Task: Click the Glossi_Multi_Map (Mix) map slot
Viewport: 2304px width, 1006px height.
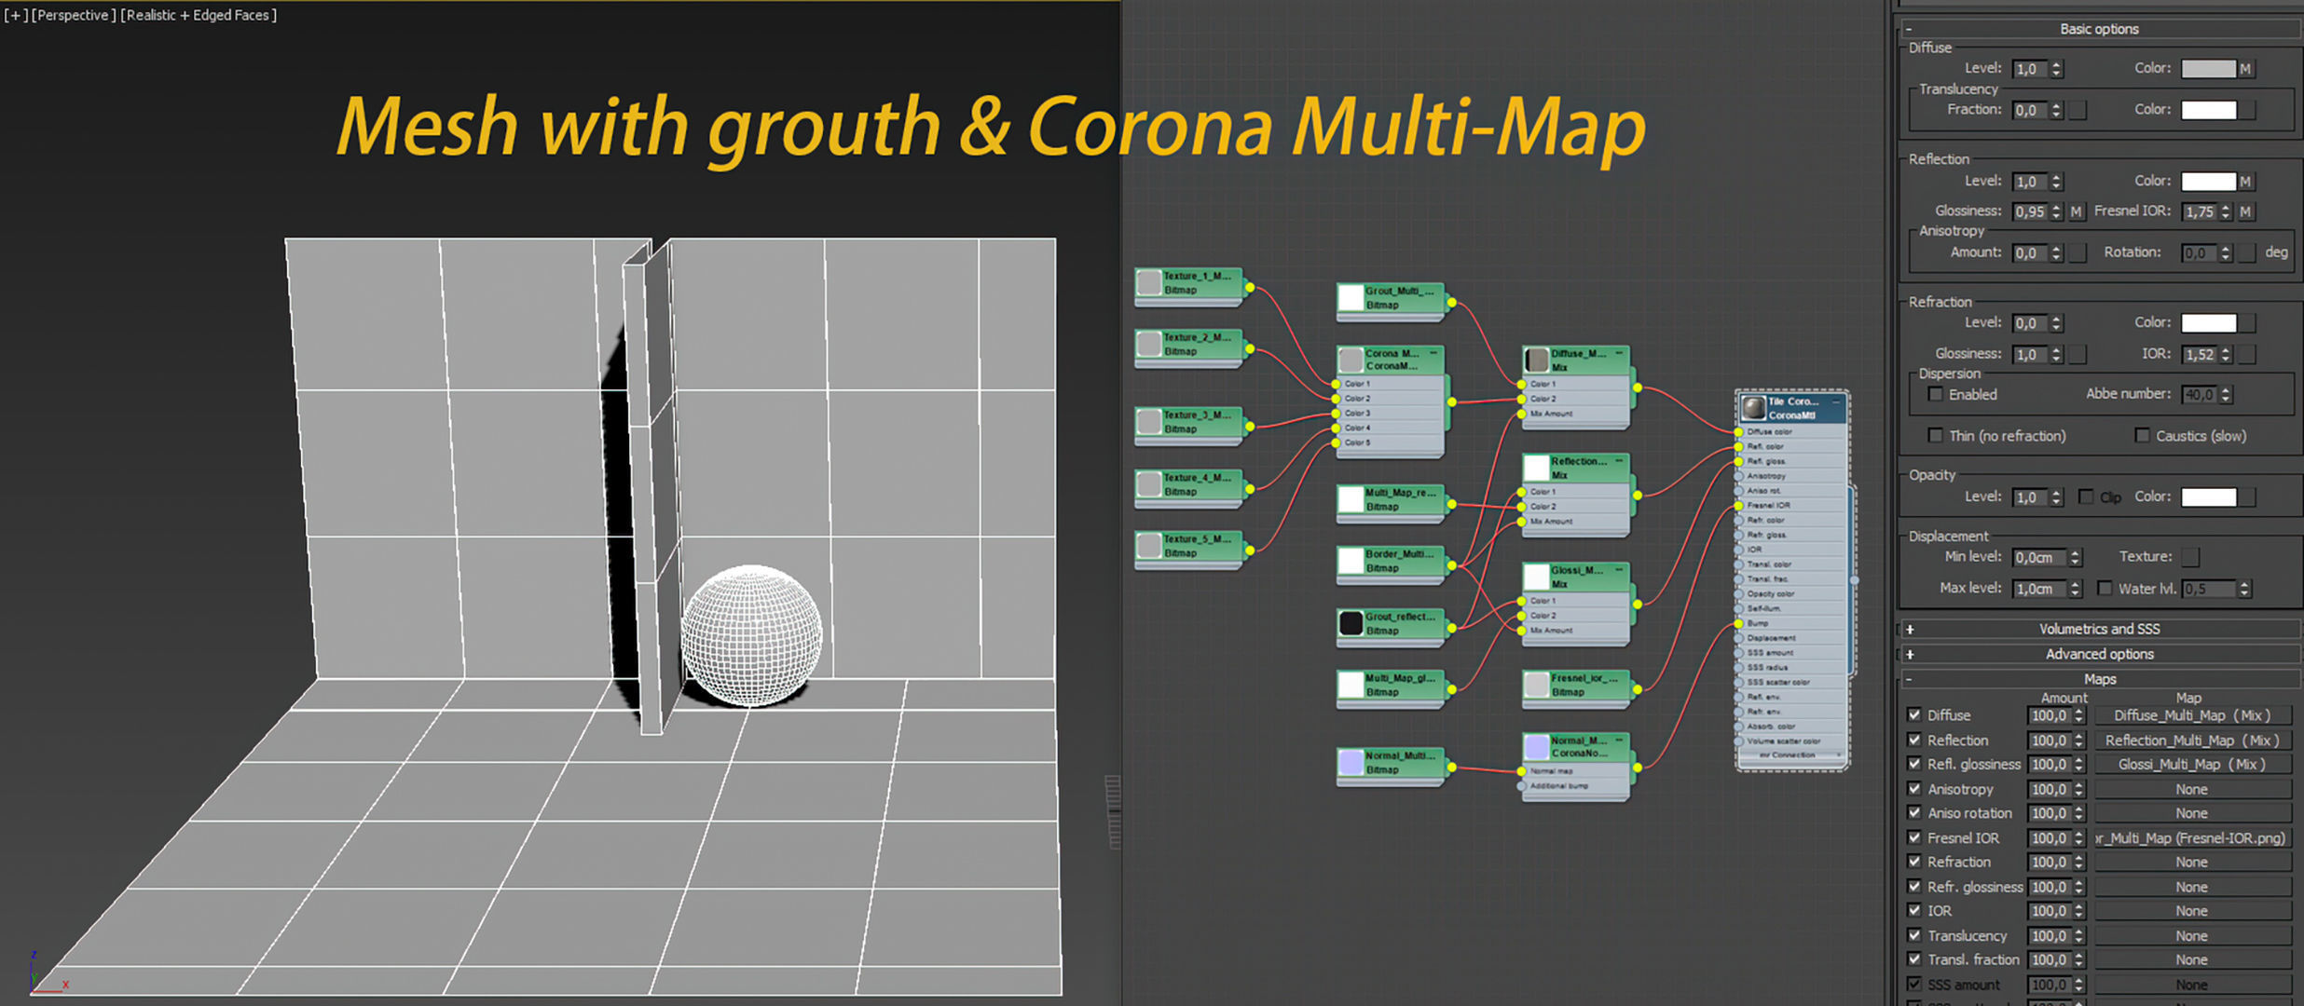Action: (2191, 765)
